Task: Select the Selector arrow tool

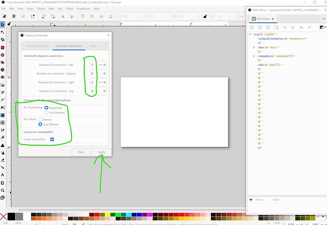Action: point(2,25)
